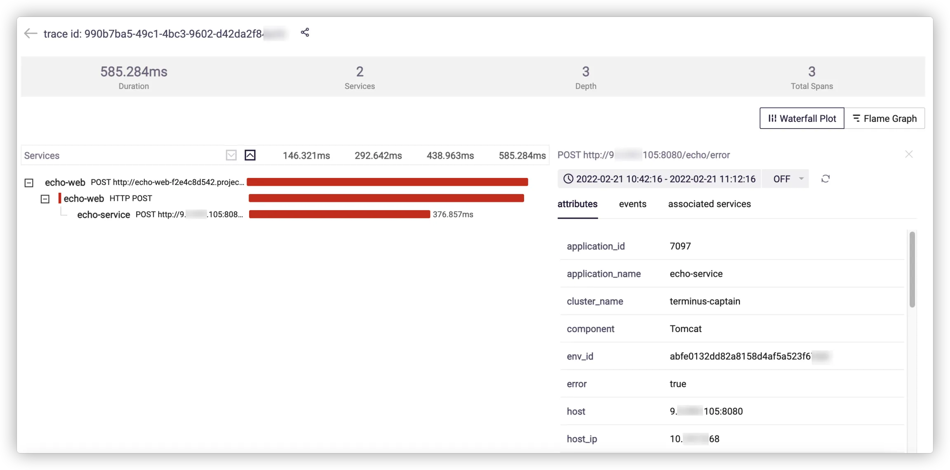Click the attributes panel vertical scrollbar
Viewport: 950px width, 470px height.
pyautogui.click(x=912, y=270)
